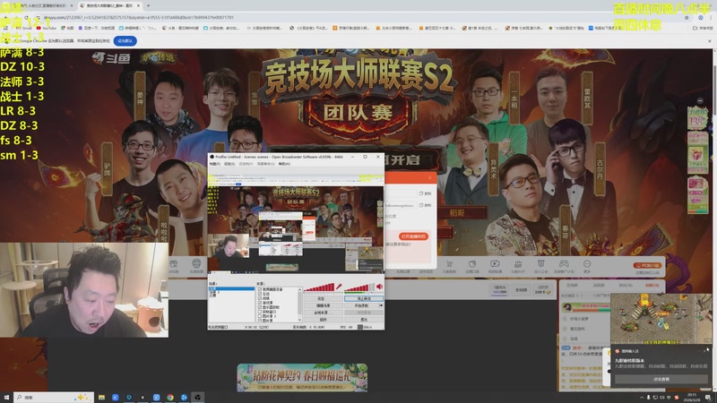Adjust the desktop audio volume meter in OBS
The width and height of the screenshot is (717, 403).
tap(359, 287)
